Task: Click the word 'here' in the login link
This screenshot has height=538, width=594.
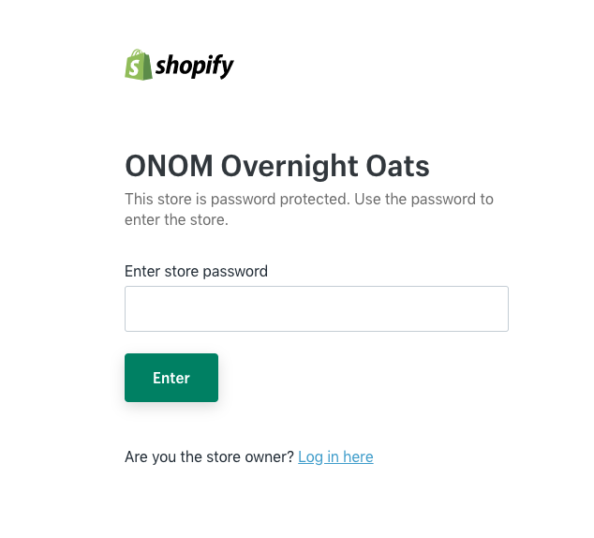Action: pyautogui.click(x=358, y=456)
